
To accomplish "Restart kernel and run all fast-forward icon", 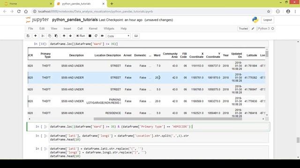I will pos(102,36).
